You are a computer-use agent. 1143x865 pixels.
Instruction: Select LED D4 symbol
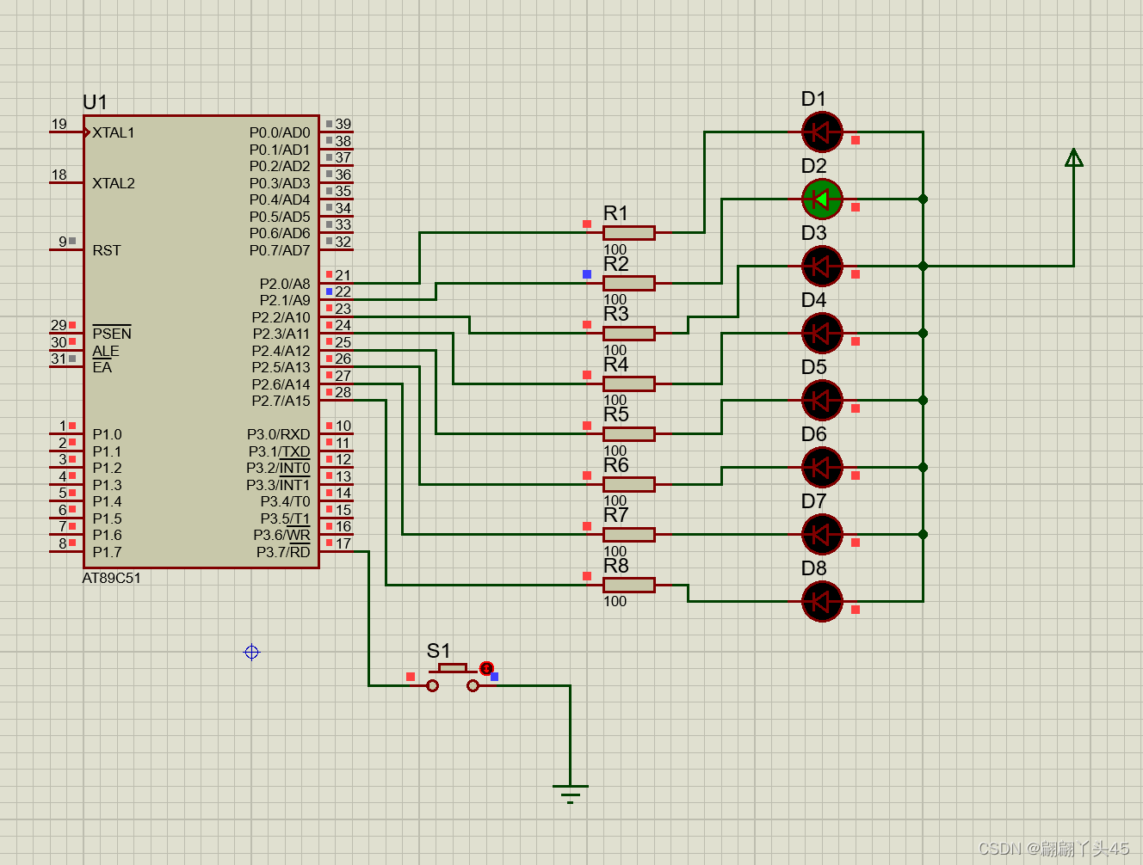(x=822, y=334)
